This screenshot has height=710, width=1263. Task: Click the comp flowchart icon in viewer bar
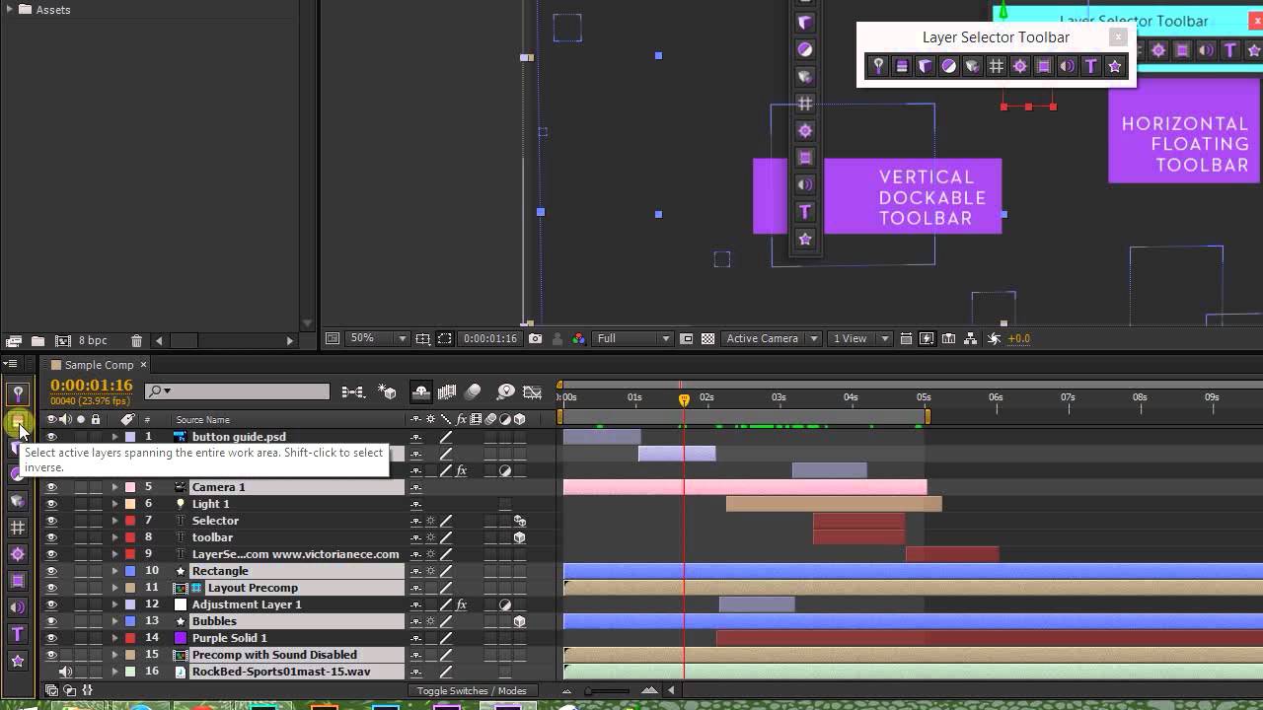coord(971,338)
